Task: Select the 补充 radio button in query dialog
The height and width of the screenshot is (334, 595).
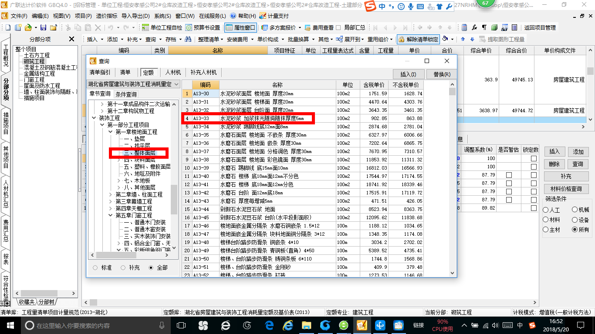Action: 123,267
